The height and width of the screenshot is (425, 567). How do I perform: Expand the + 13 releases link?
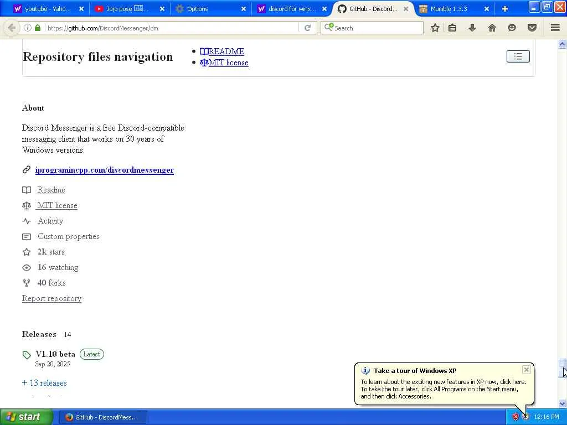(44, 383)
